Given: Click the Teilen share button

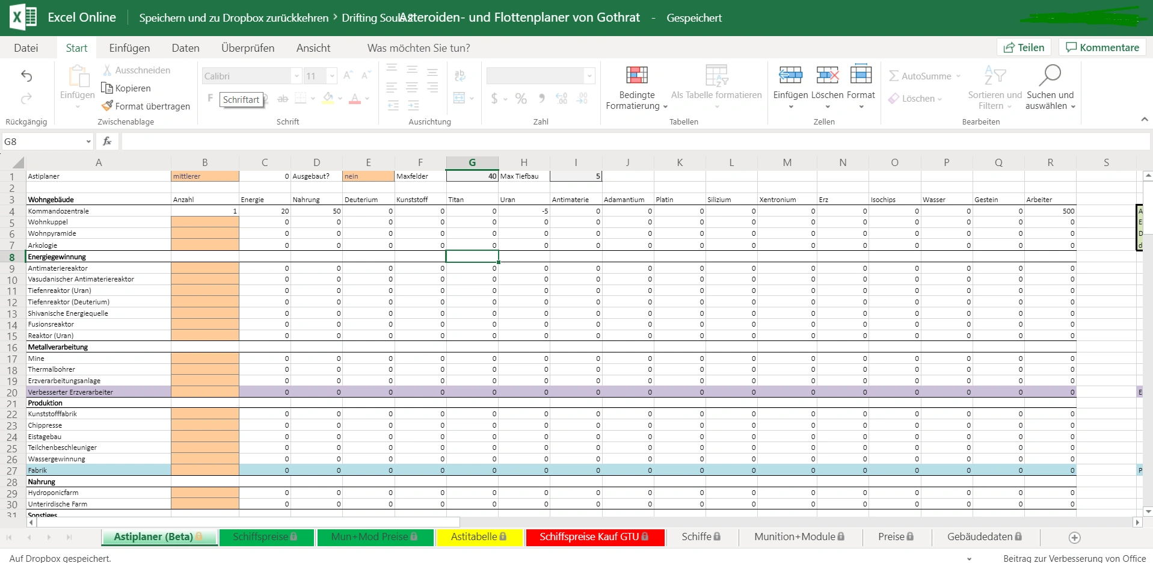Looking at the screenshot, I should [1024, 48].
